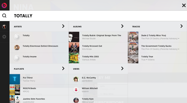Open ROQ'N Beats playlist cover
Screen dimensions: 187x103
tap(15, 90)
